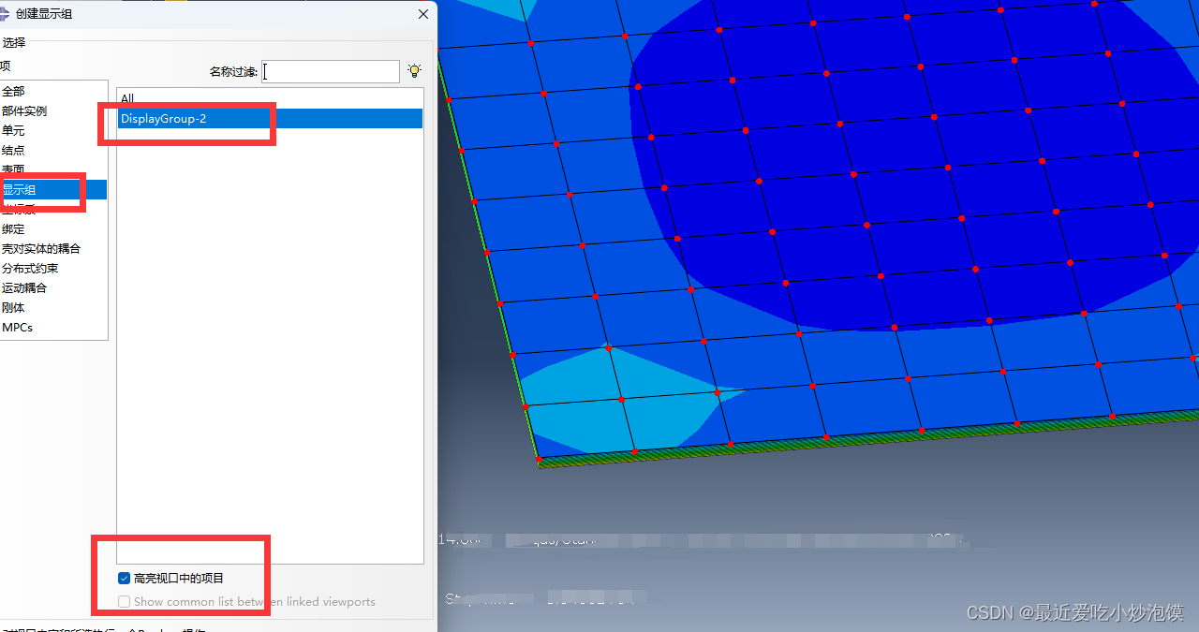1199x632 pixels.
Task: Pick the 显示组 item category
Action: tap(19, 190)
